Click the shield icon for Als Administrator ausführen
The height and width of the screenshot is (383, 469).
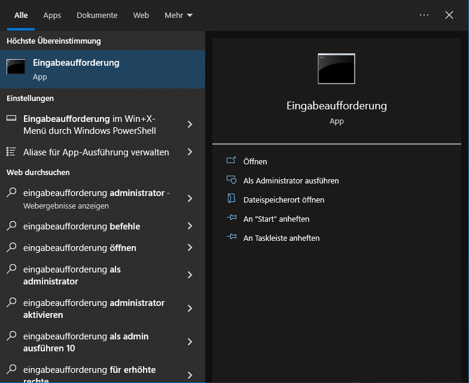tap(232, 180)
